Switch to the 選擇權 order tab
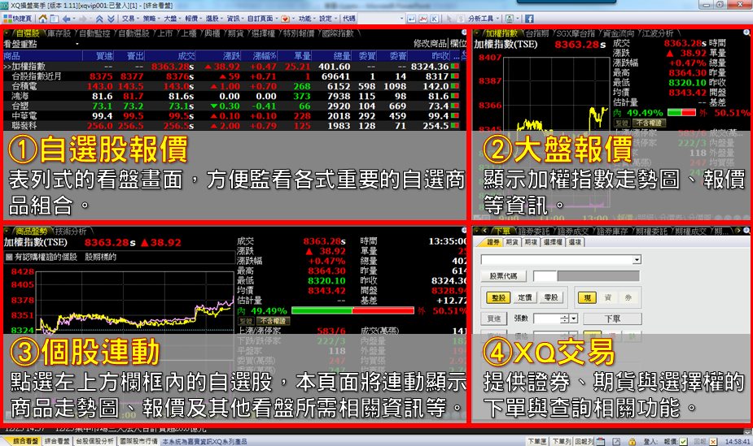Screen dimensions: 753x446 [x=553, y=242]
